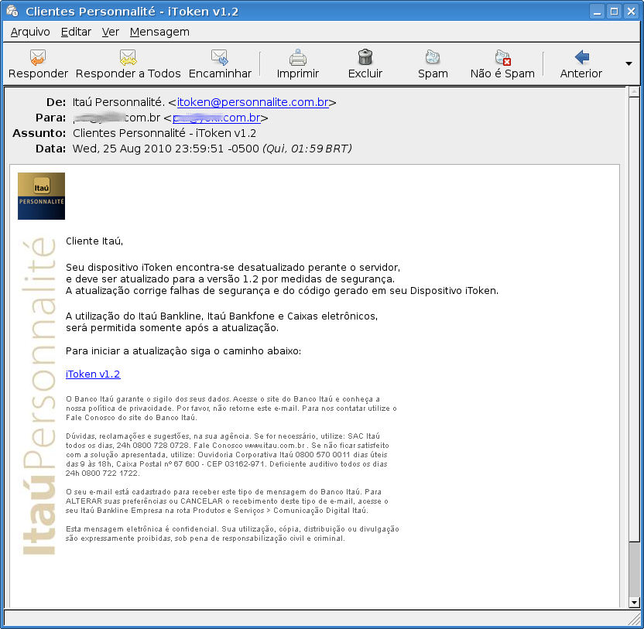Open the Mensagem menu
Image resolution: width=644 pixels, height=629 pixels.
click(159, 32)
